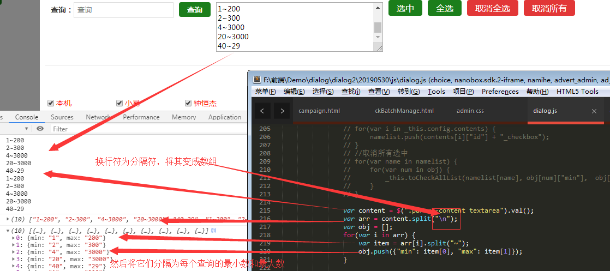Click the red 取消所有 button
The image size is (610, 271).
[x=549, y=8]
